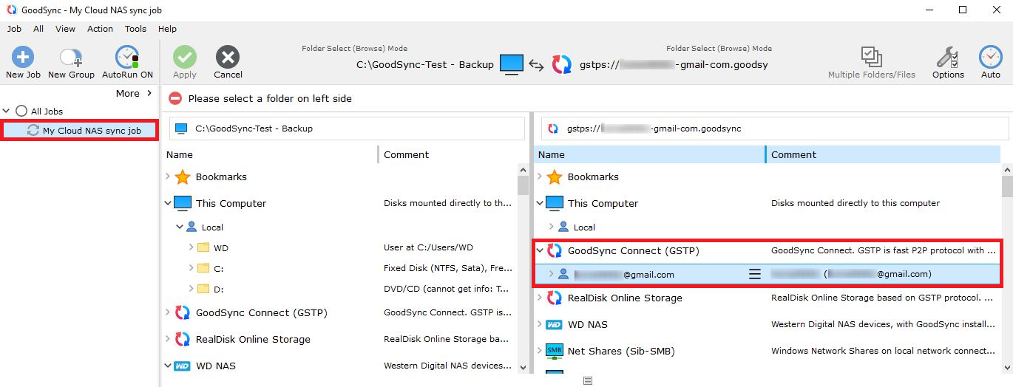Click the New Group icon
The image size is (1013, 387).
pos(71,58)
